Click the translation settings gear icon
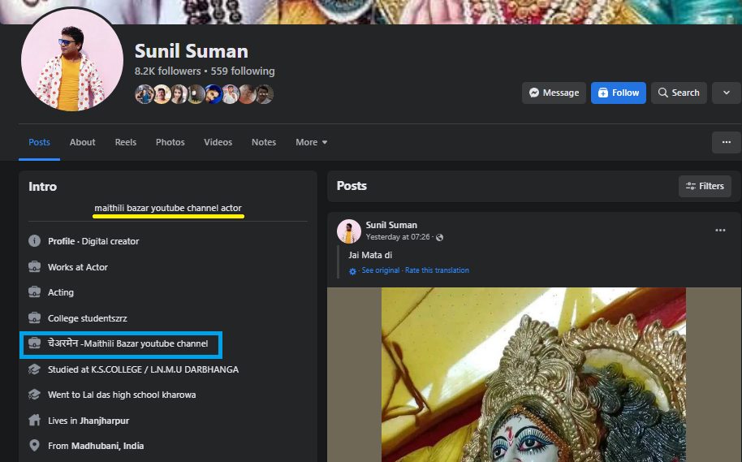The height and width of the screenshot is (462, 742). [x=352, y=271]
